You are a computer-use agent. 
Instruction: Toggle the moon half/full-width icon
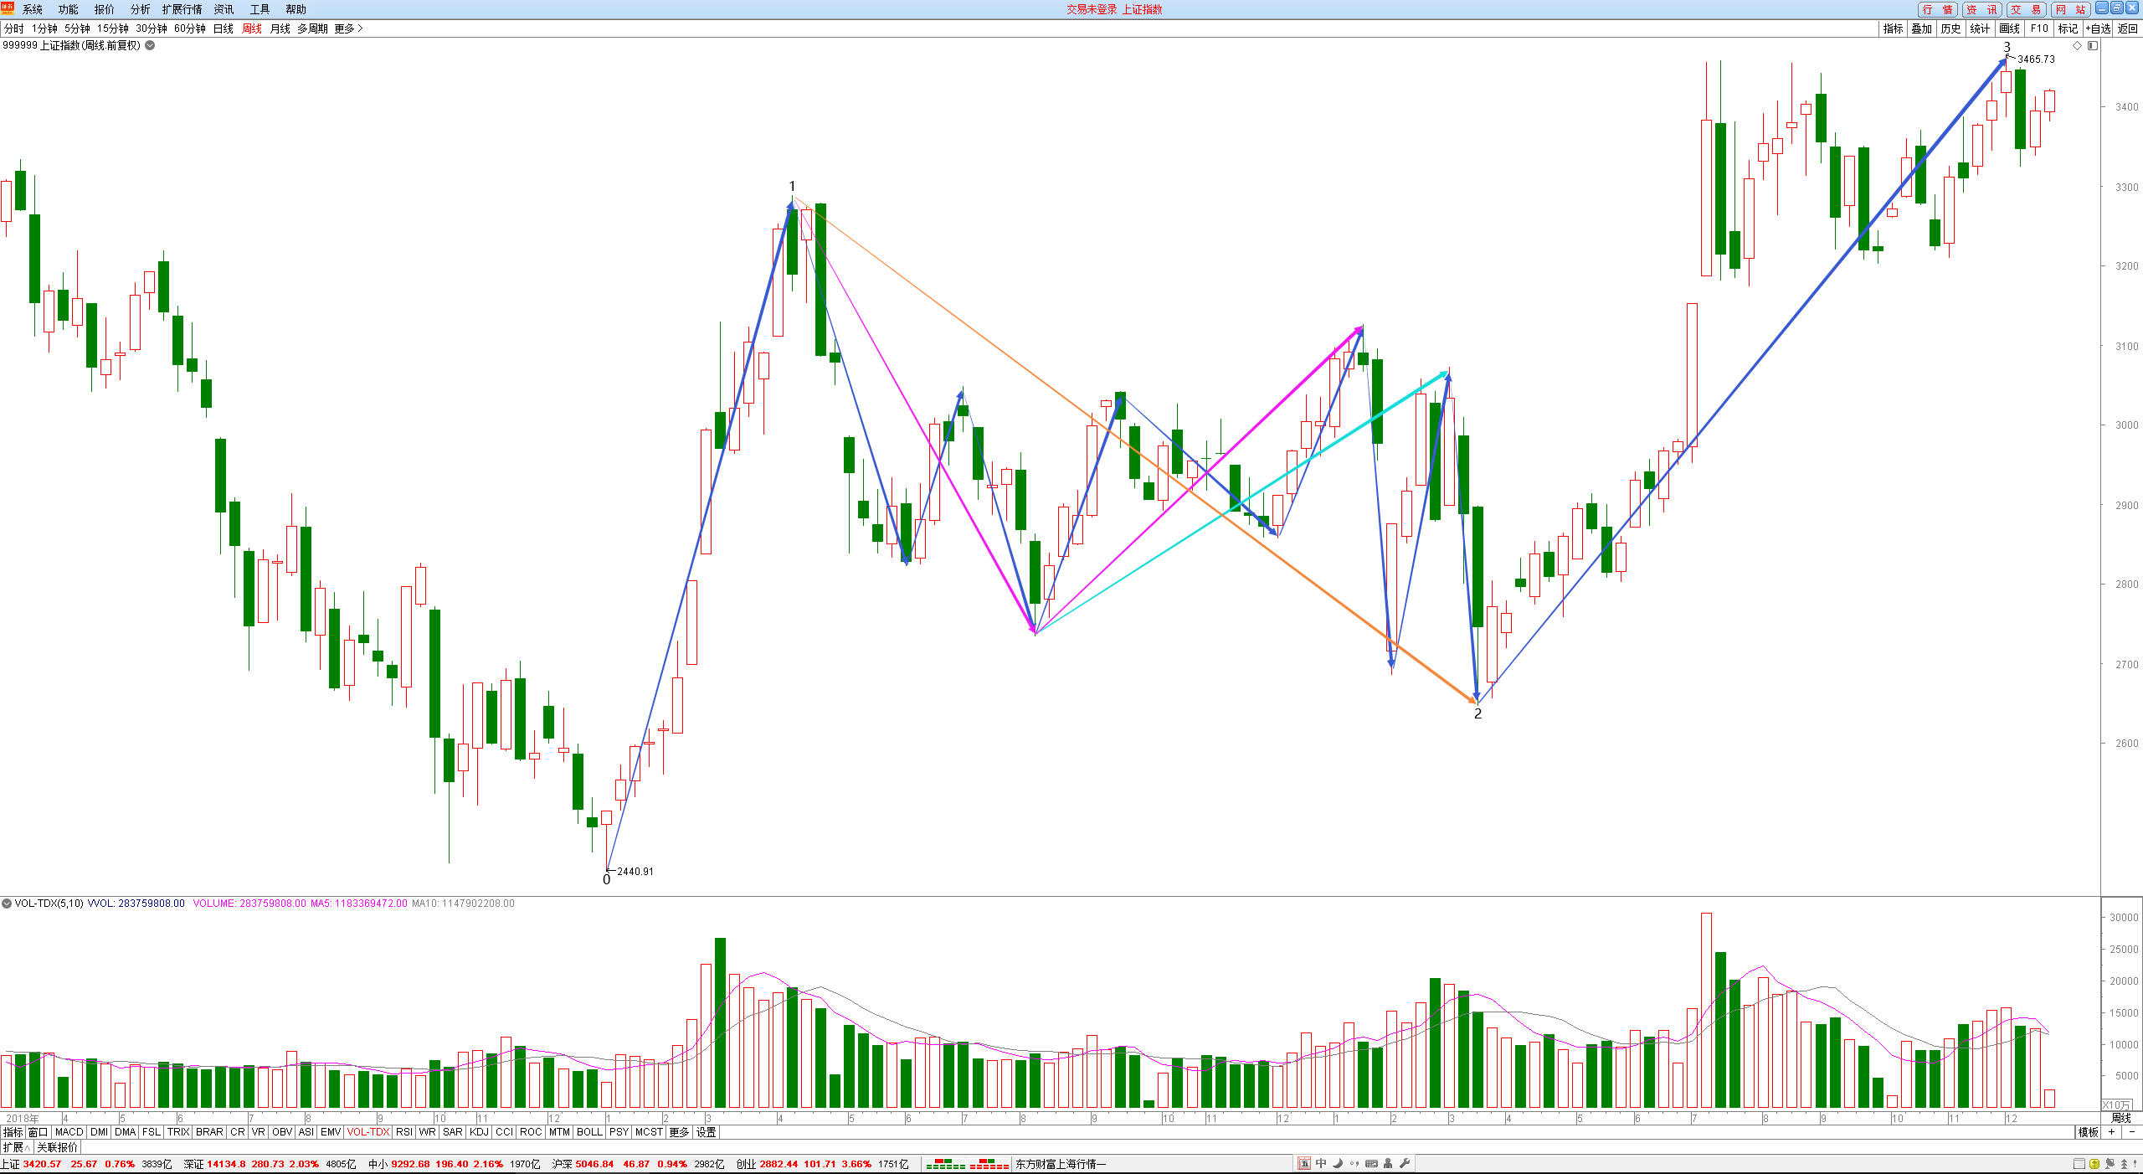[x=1338, y=1163]
